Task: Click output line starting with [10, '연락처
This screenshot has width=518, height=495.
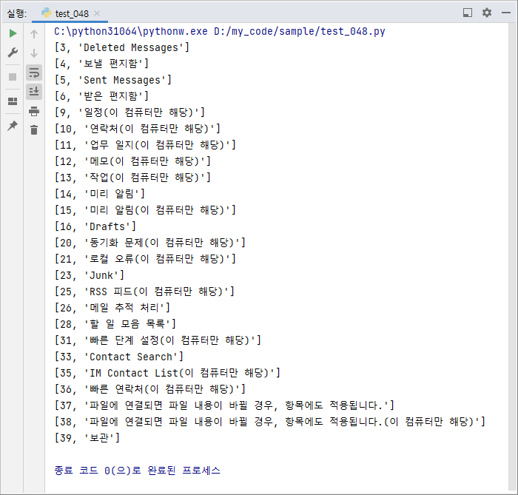Action: tap(138, 129)
